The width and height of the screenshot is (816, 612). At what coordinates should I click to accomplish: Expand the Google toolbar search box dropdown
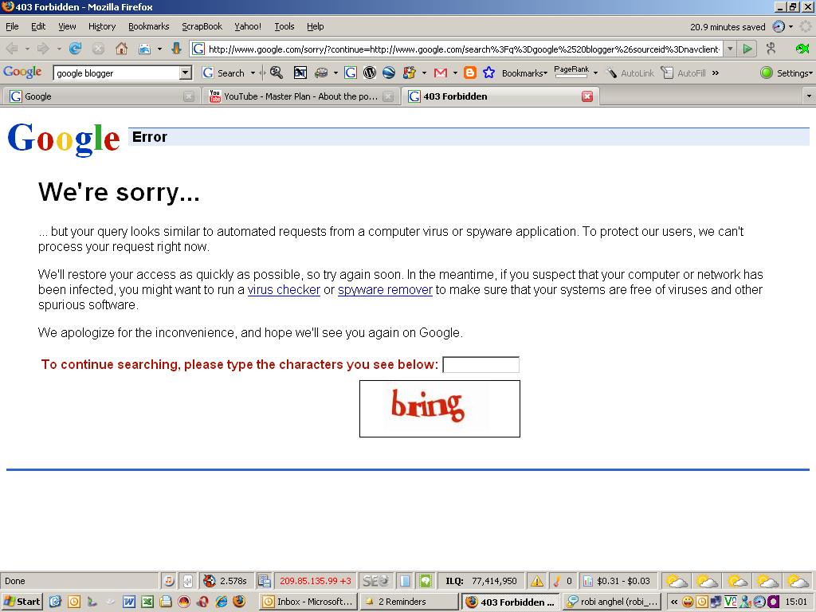tap(186, 73)
